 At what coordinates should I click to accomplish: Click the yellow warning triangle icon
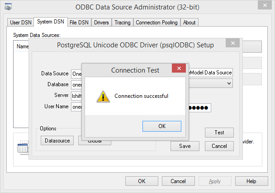(x=103, y=96)
